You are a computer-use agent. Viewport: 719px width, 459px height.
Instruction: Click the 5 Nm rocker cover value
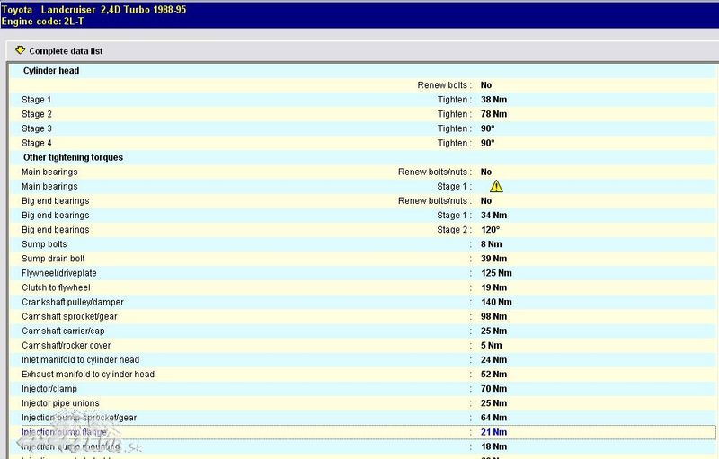tap(491, 346)
